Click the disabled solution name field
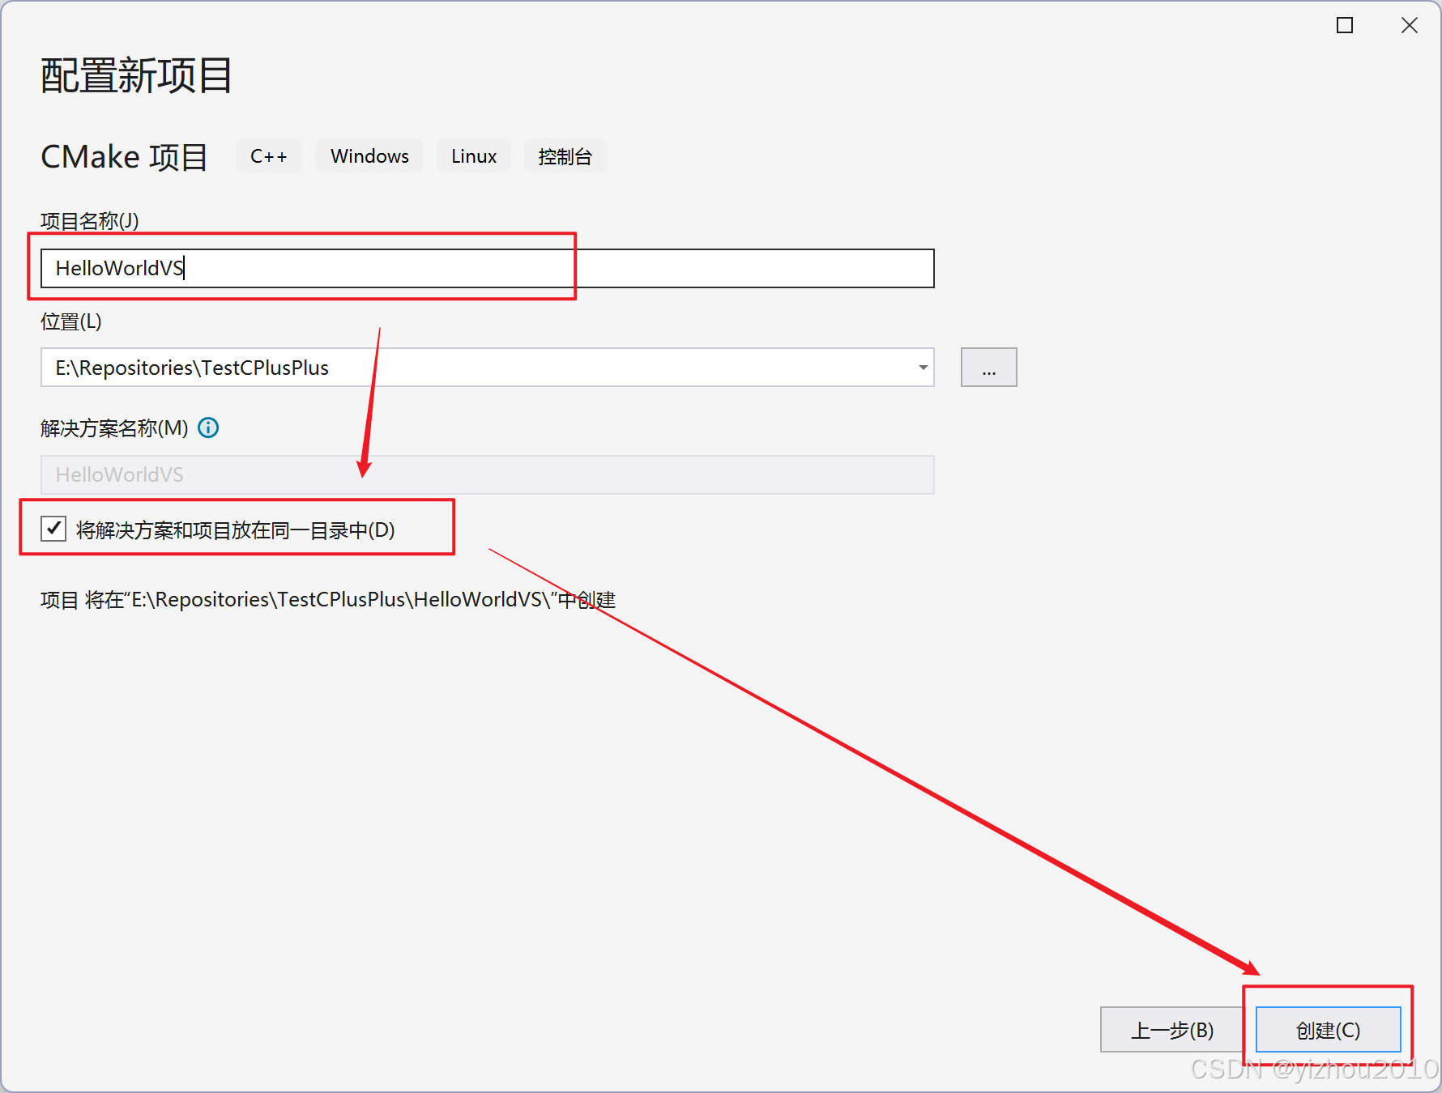This screenshot has height=1093, width=1442. 487,474
